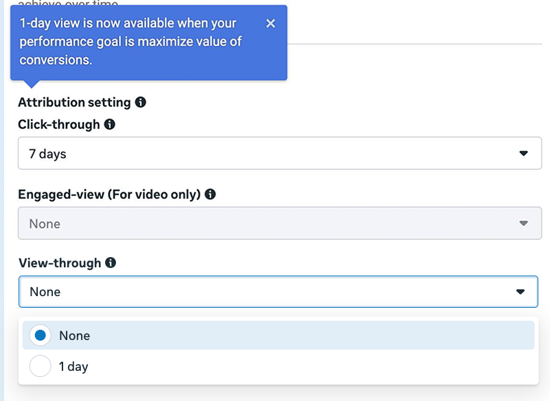Click the tooltip message about 1-day view
550x401 pixels.
[130, 42]
